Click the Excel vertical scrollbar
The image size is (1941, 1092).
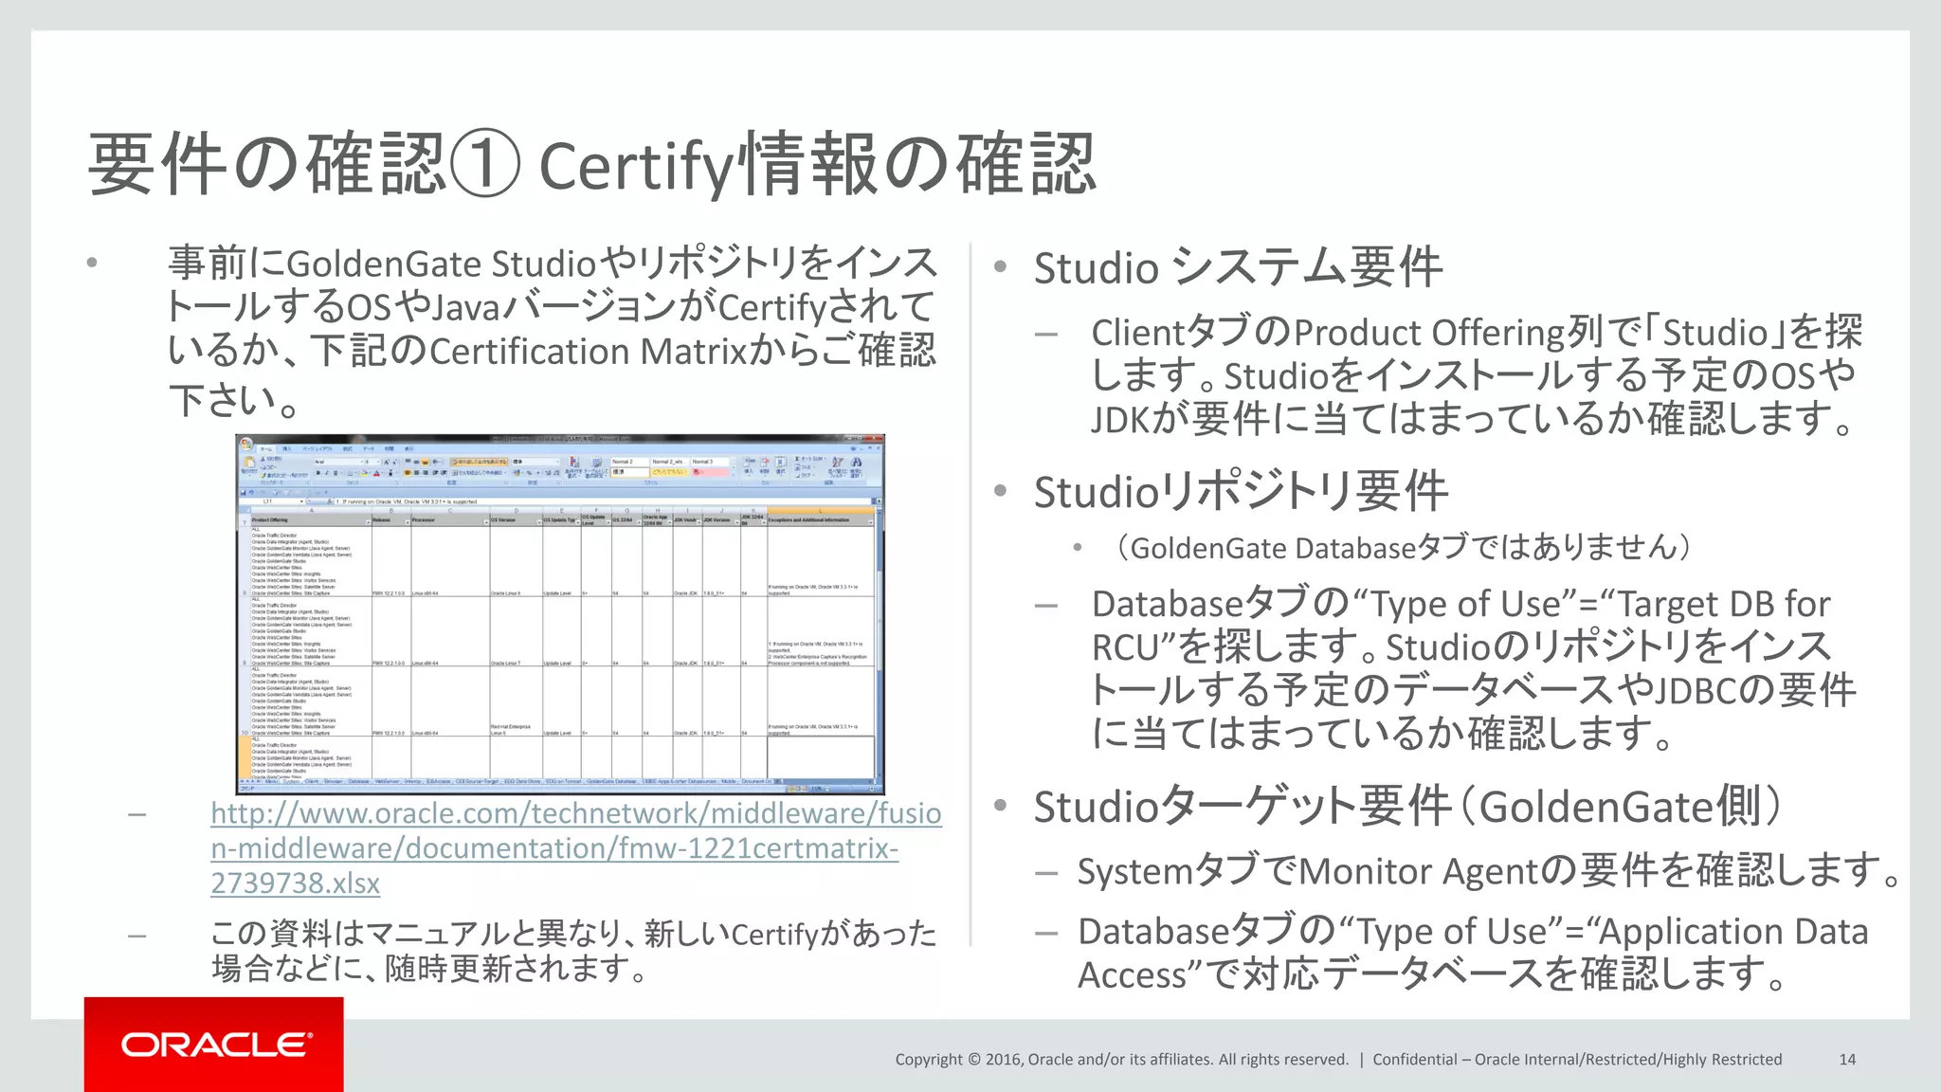(879, 645)
